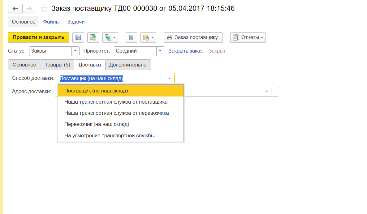367x214 pixels.
Task: Open the create-based-on icon menu
Action: [x=110, y=37]
